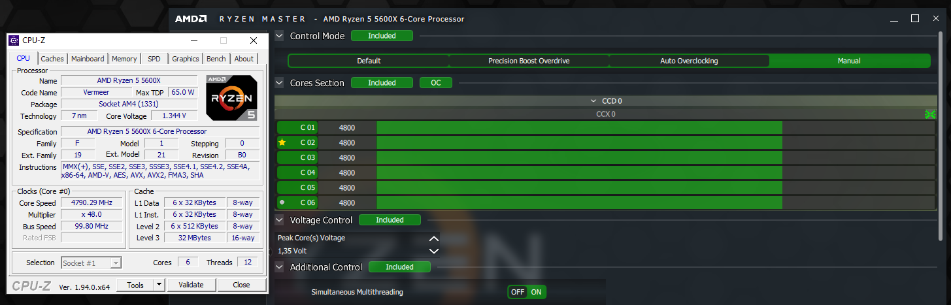Click the Close button in CPU-Z

coord(242,285)
